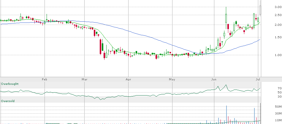The image size is (282, 124).
Task: Select the Apr month label
Action: [128, 80]
